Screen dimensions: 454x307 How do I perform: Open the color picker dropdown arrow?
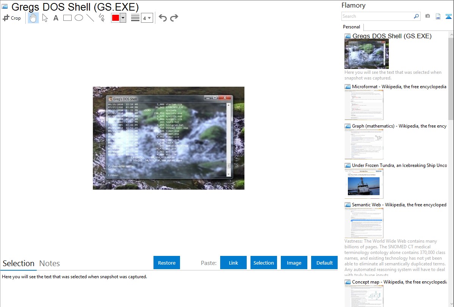pyautogui.click(x=123, y=18)
